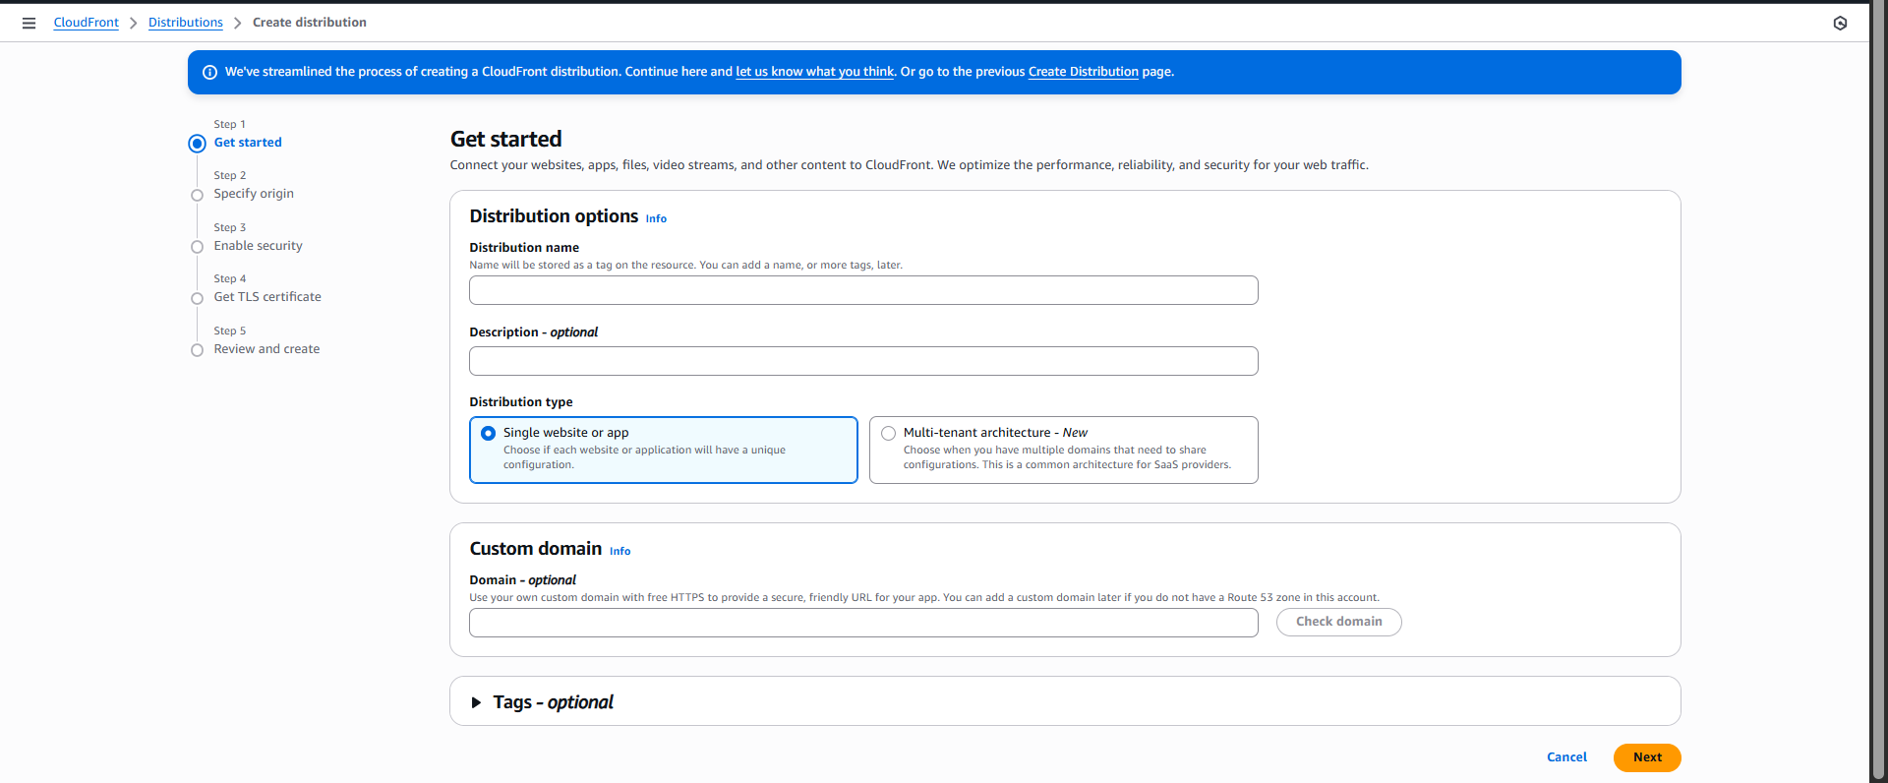Select Multi-tenant architecture radio button
The image size is (1888, 783).
click(889, 433)
